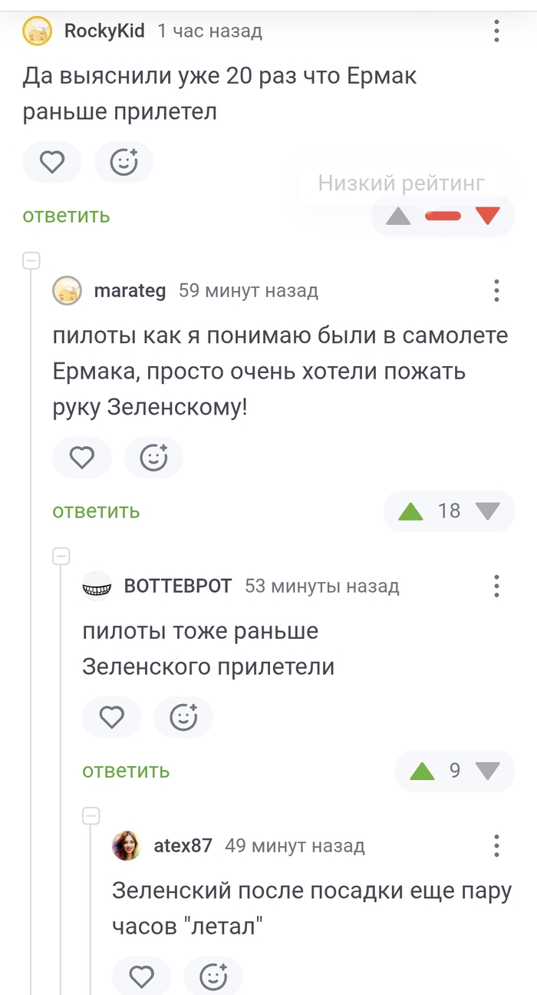
Task: Collapse marateg's comment thread
Action: click(32, 259)
